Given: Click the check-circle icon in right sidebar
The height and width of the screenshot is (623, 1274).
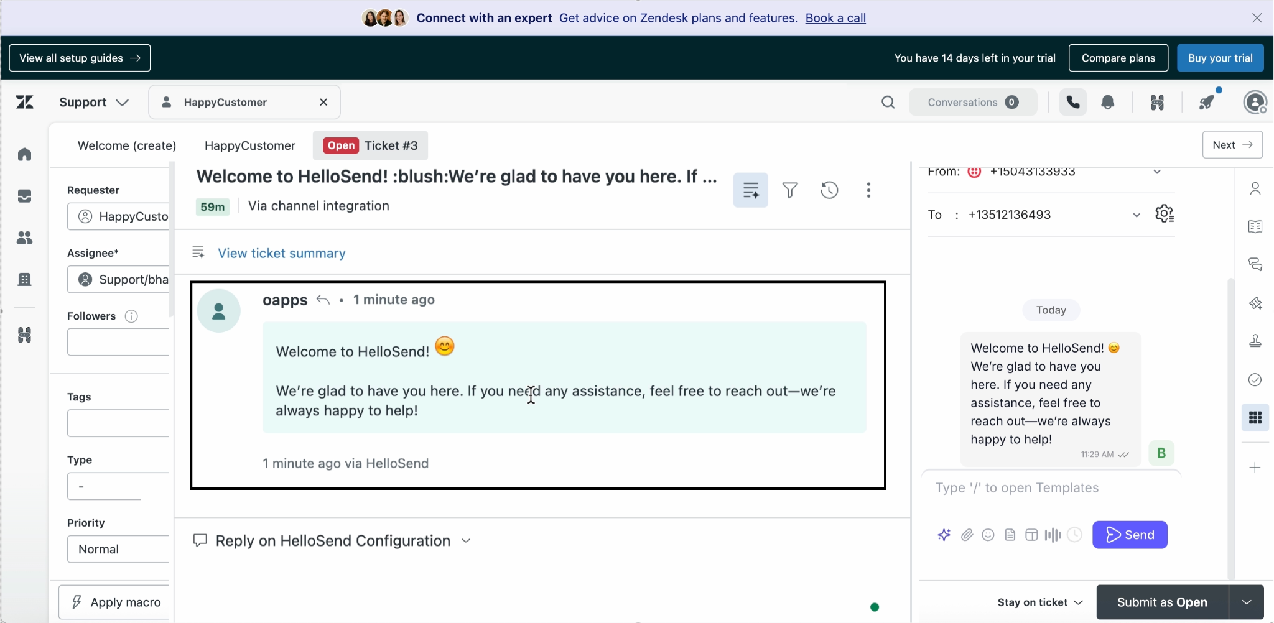Looking at the screenshot, I should coord(1255,380).
